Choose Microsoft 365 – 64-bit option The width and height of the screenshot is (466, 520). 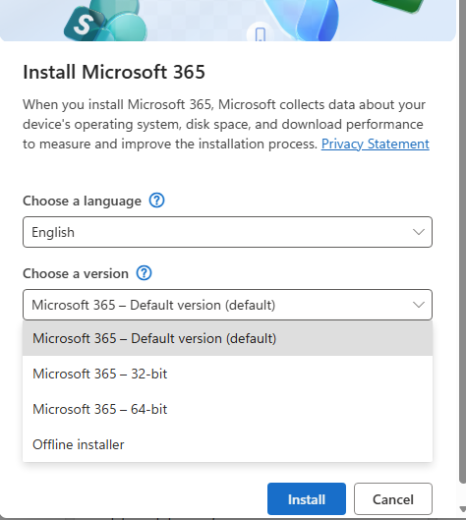click(x=227, y=409)
